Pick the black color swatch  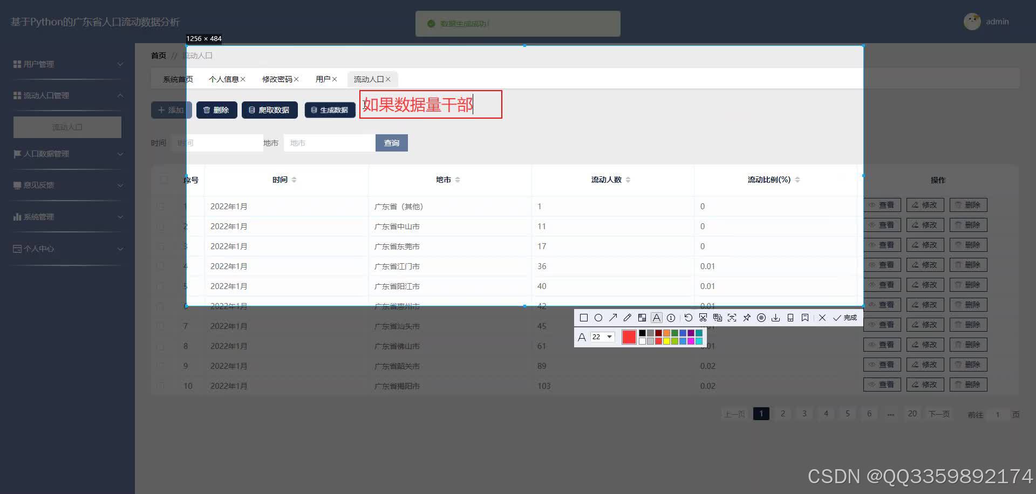click(642, 333)
